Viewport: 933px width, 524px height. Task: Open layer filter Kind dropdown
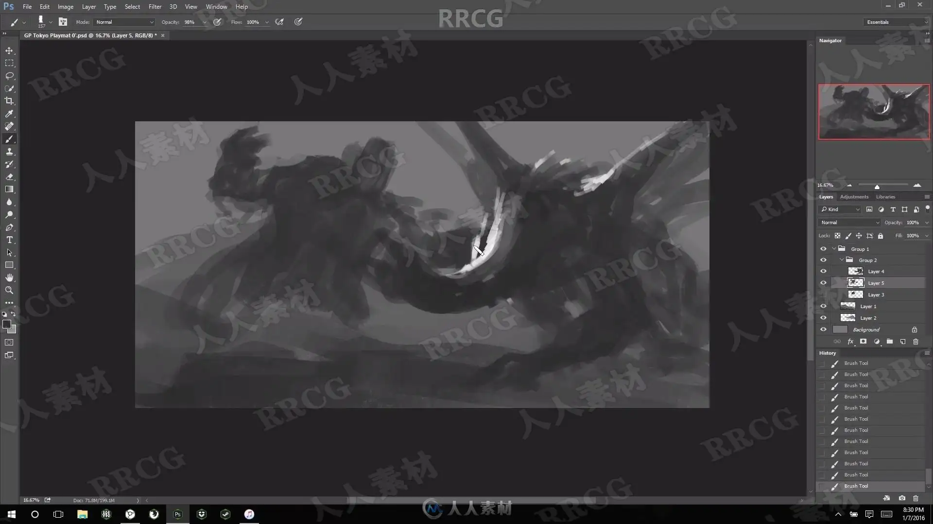click(840, 209)
